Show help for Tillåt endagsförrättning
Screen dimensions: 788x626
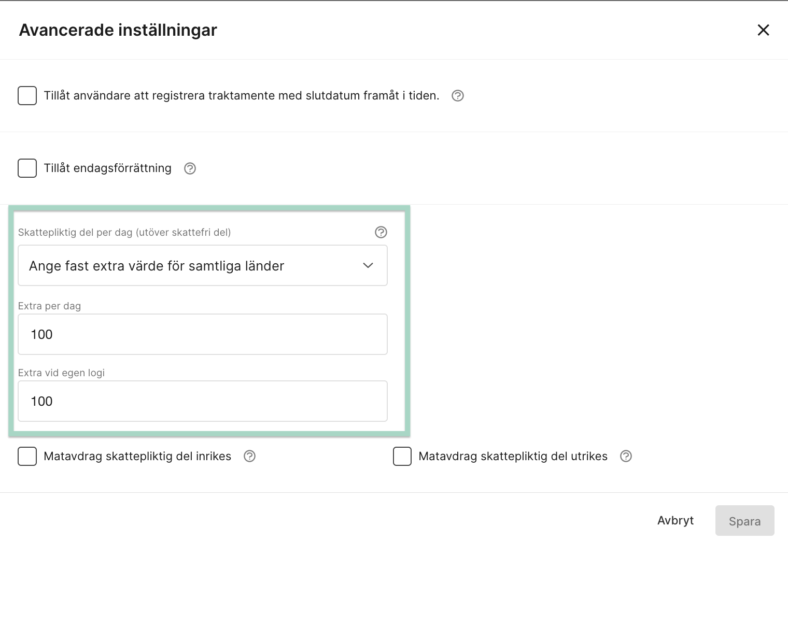coord(190,168)
